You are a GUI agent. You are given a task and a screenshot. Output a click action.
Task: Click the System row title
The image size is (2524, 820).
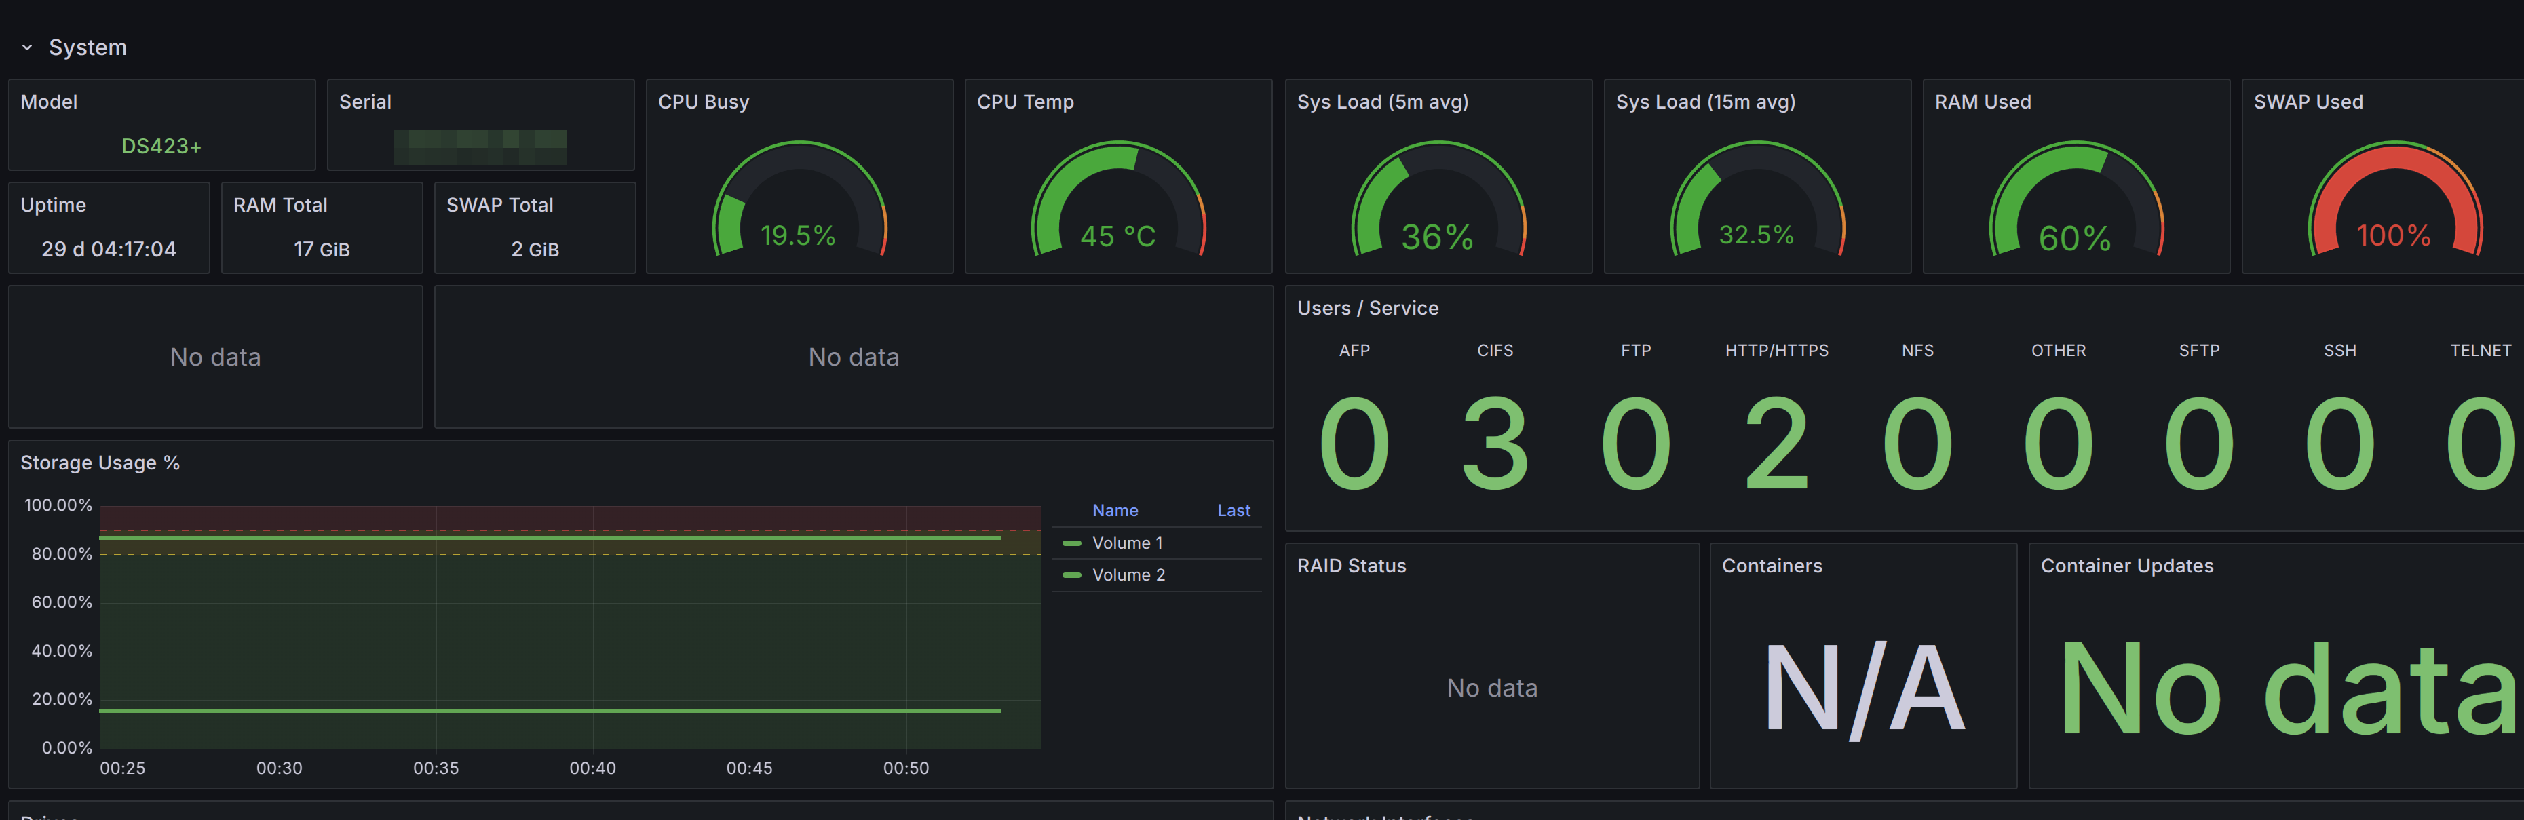pyautogui.click(x=88, y=47)
